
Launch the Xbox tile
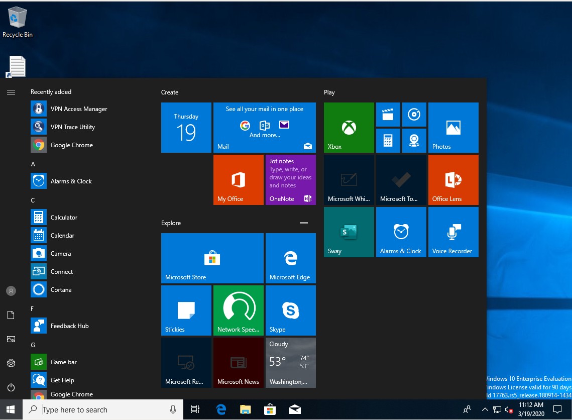pos(349,127)
